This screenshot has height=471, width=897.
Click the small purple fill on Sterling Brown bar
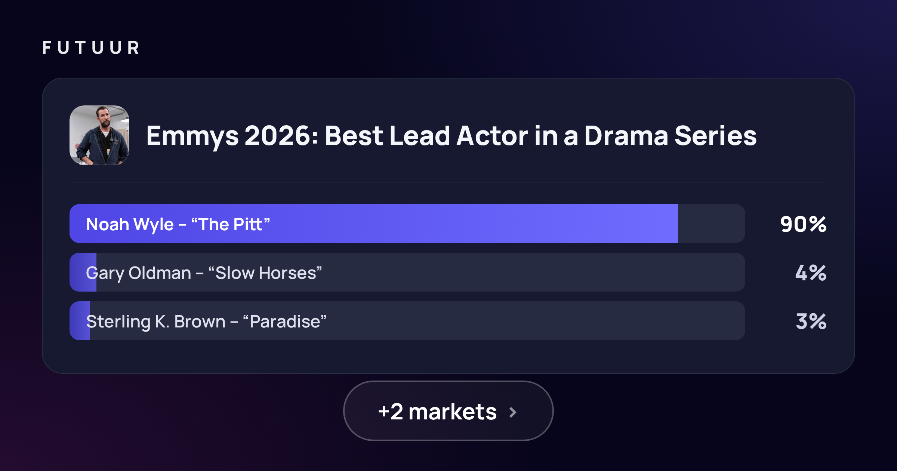coord(80,321)
